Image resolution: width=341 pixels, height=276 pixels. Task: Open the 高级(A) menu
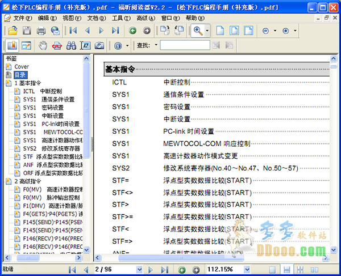click(x=145, y=18)
